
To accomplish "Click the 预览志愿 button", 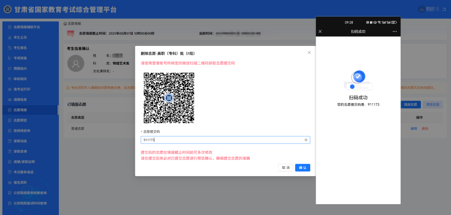I will [x=433, y=105].
